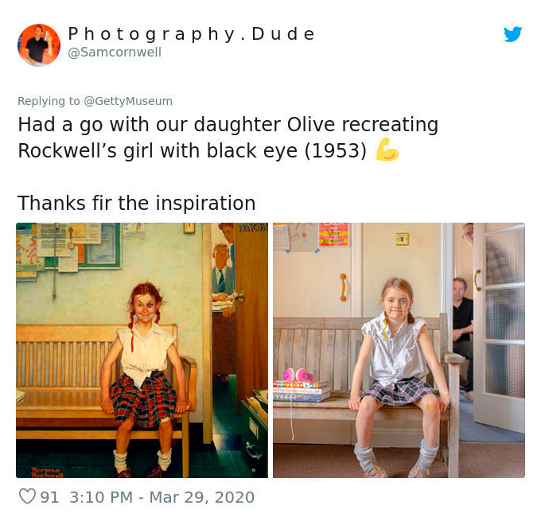Image resolution: width=541 pixels, height=517 pixels.
Task: View the 91 likes count
Action: [49, 497]
